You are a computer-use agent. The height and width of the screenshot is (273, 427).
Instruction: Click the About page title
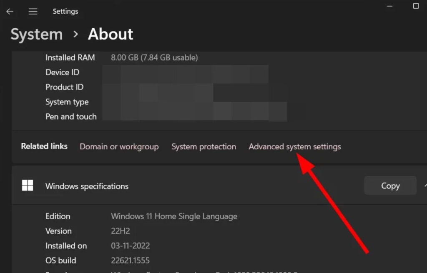pos(111,34)
